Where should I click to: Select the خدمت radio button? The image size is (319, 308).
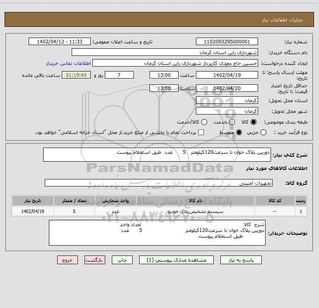pos(232,122)
